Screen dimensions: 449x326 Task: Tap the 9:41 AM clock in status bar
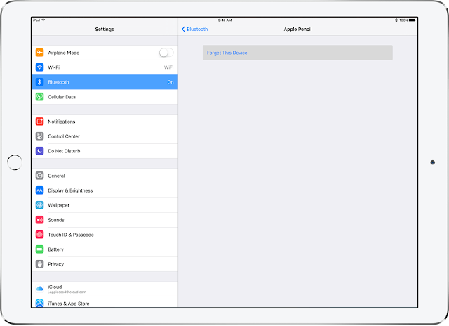coord(224,20)
